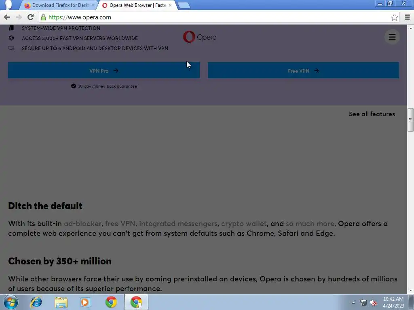
Task: Show hidden system tray icons
Action: 353,302
